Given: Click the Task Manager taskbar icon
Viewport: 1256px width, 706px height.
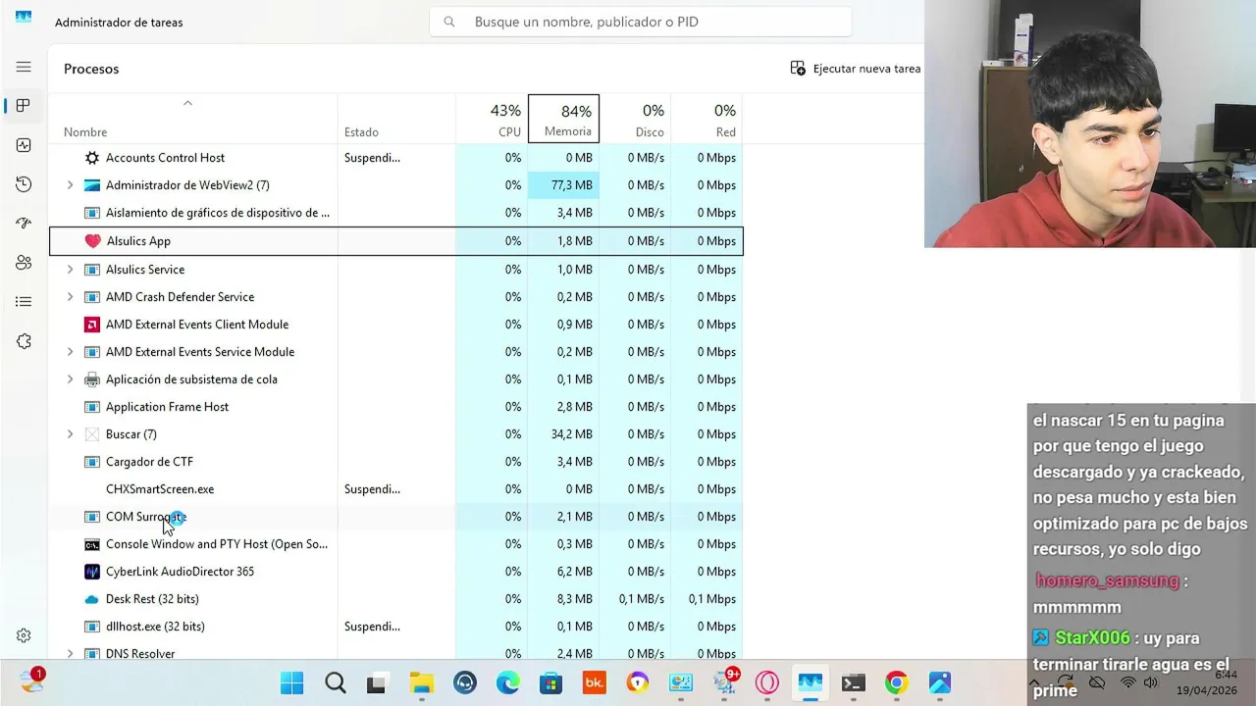Looking at the screenshot, I should point(810,682).
